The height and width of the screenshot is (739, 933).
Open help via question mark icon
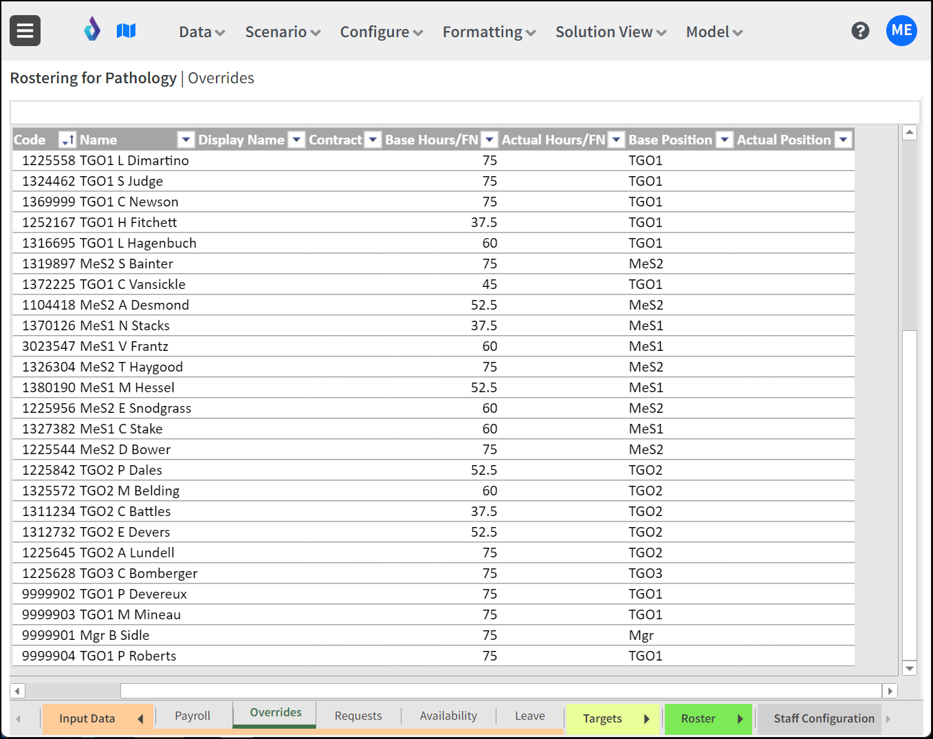[860, 30]
